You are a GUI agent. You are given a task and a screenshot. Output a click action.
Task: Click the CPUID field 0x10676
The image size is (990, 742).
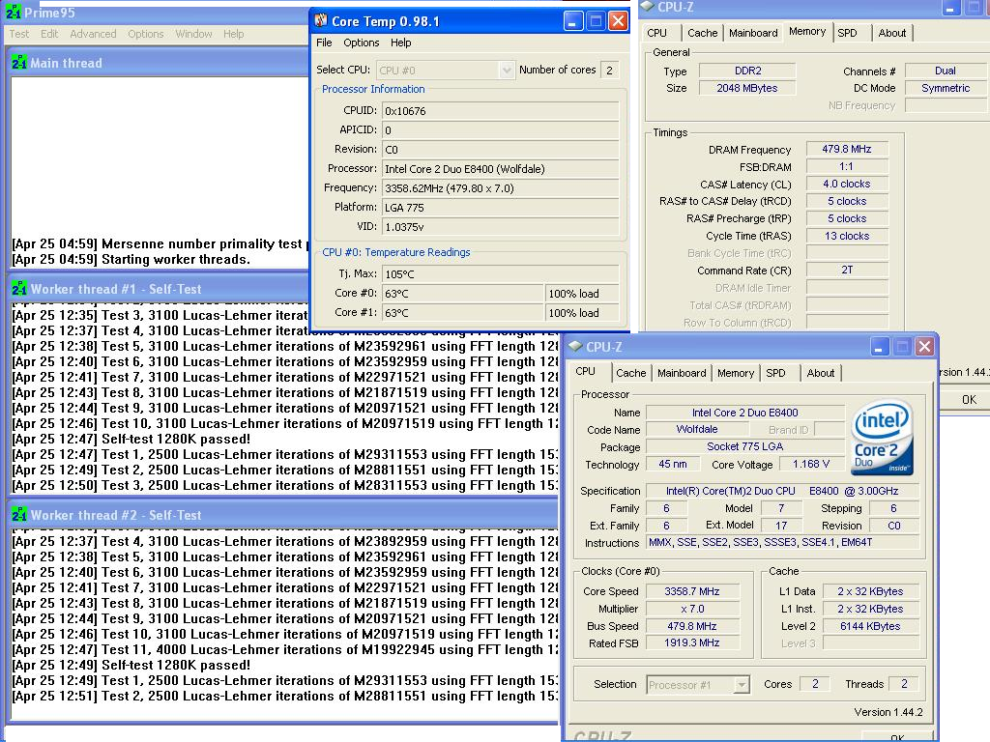point(500,111)
